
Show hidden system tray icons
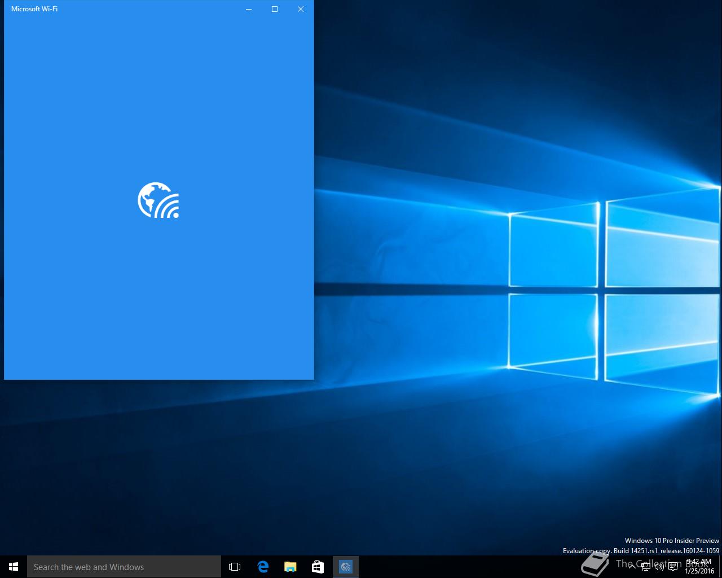[x=632, y=567]
